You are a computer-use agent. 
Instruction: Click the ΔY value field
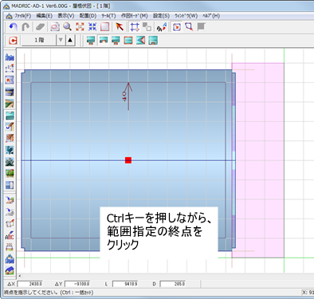(77, 284)
